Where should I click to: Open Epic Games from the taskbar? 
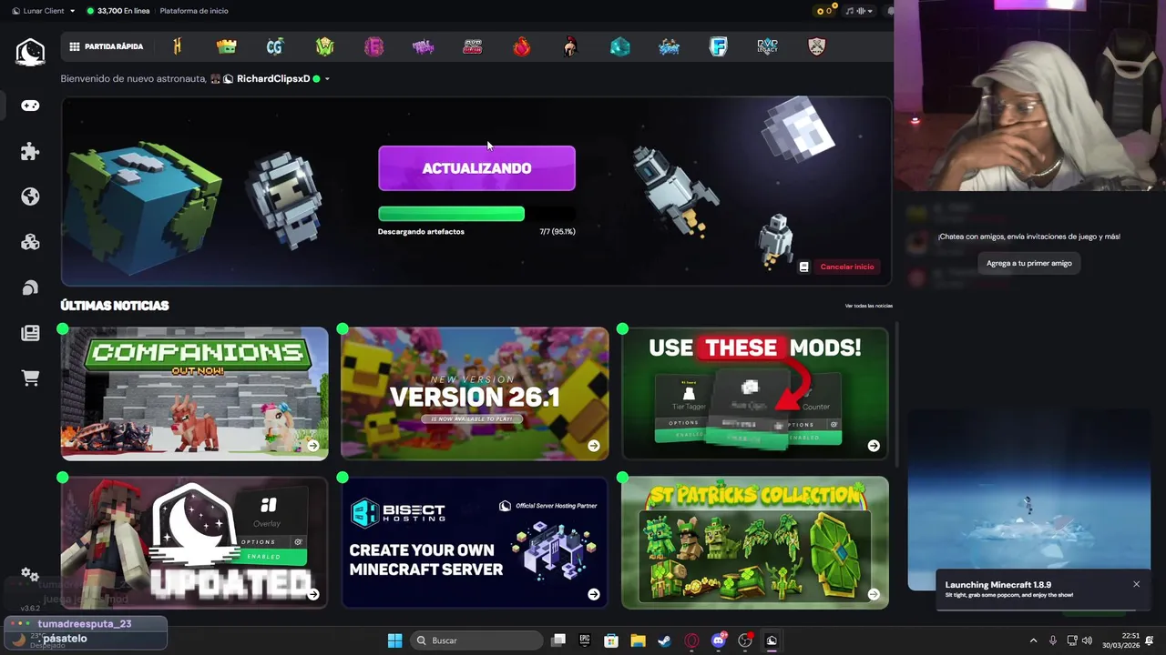585,640
